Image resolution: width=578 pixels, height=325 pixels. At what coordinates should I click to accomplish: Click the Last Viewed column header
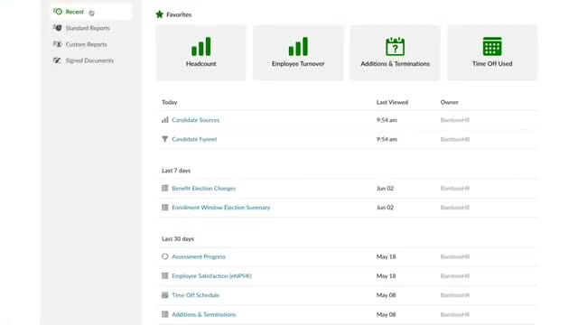click(392, 102)
